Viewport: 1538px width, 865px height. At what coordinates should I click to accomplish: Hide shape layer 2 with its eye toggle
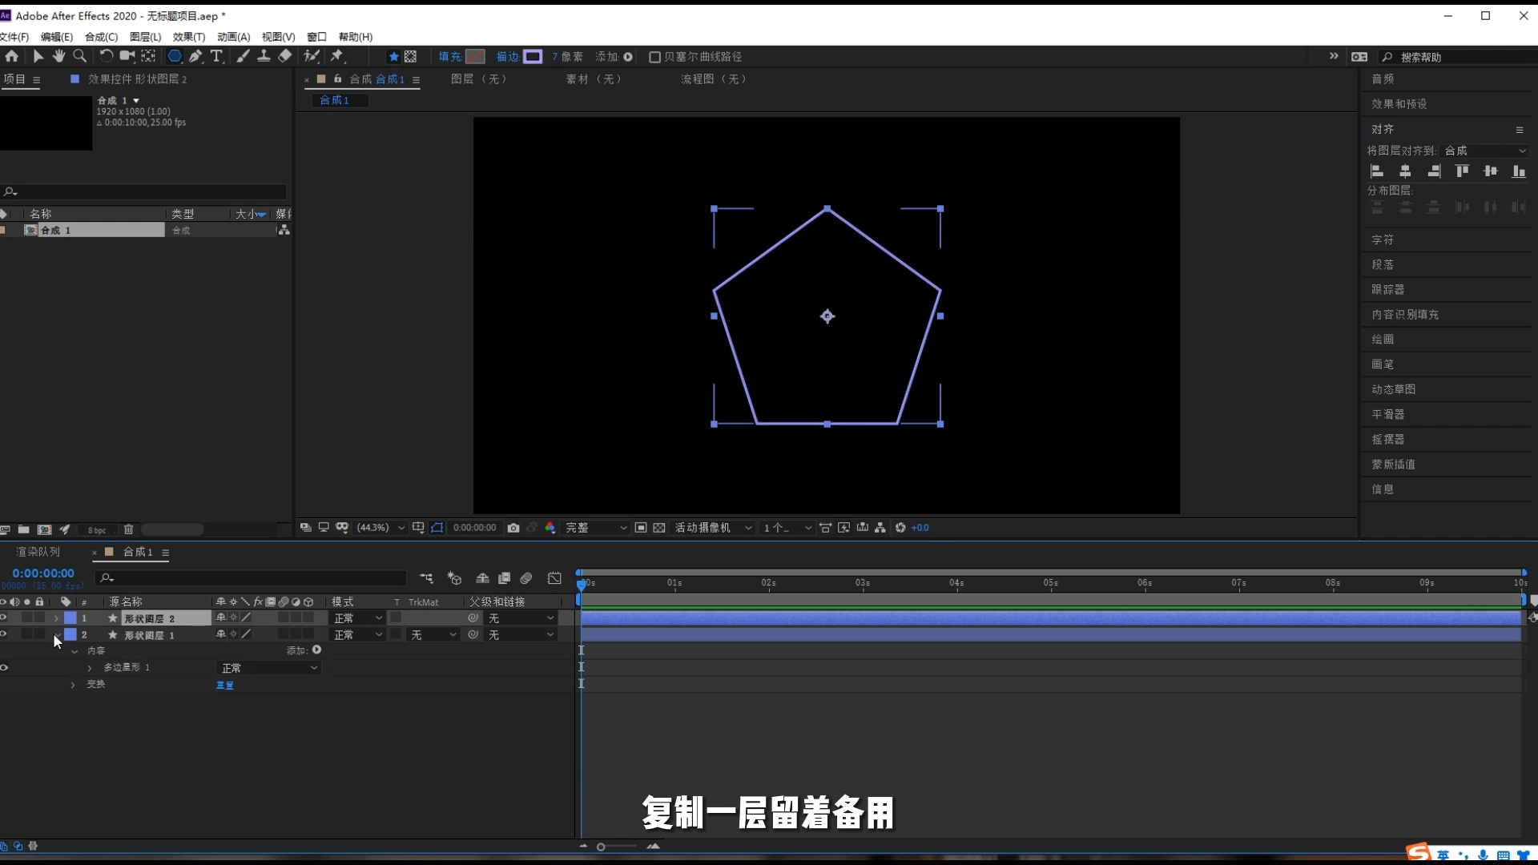4,618
